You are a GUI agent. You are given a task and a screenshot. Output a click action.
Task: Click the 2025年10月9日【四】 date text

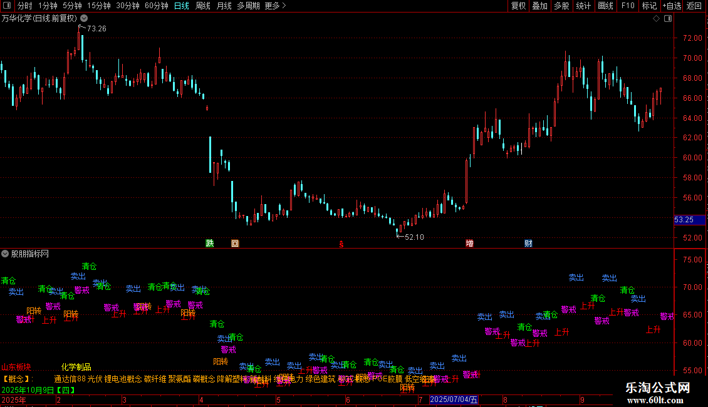coord(38,390)
